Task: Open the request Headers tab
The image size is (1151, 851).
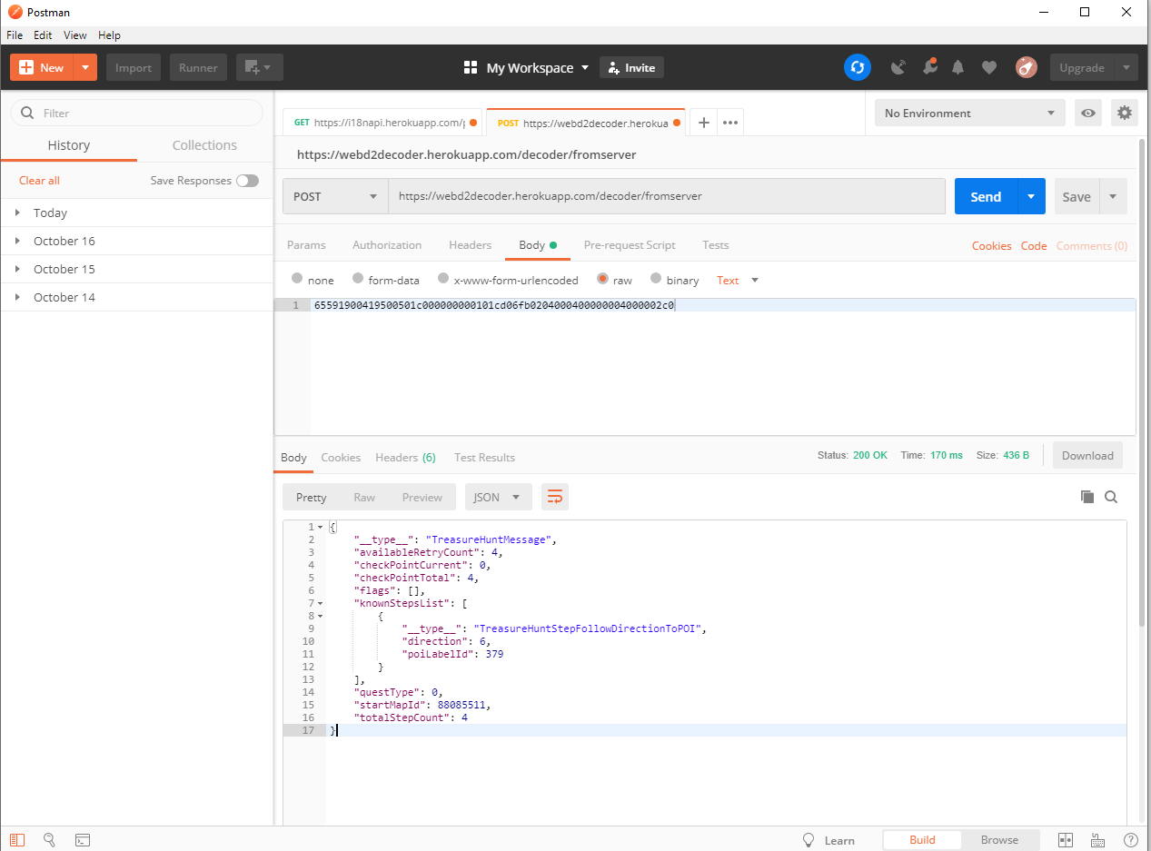Action: point(470,245)
